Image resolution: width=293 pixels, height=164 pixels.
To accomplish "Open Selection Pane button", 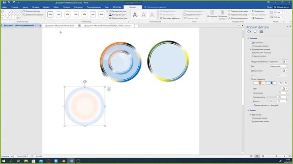I will pyautogui.click(x=238, y=18).
